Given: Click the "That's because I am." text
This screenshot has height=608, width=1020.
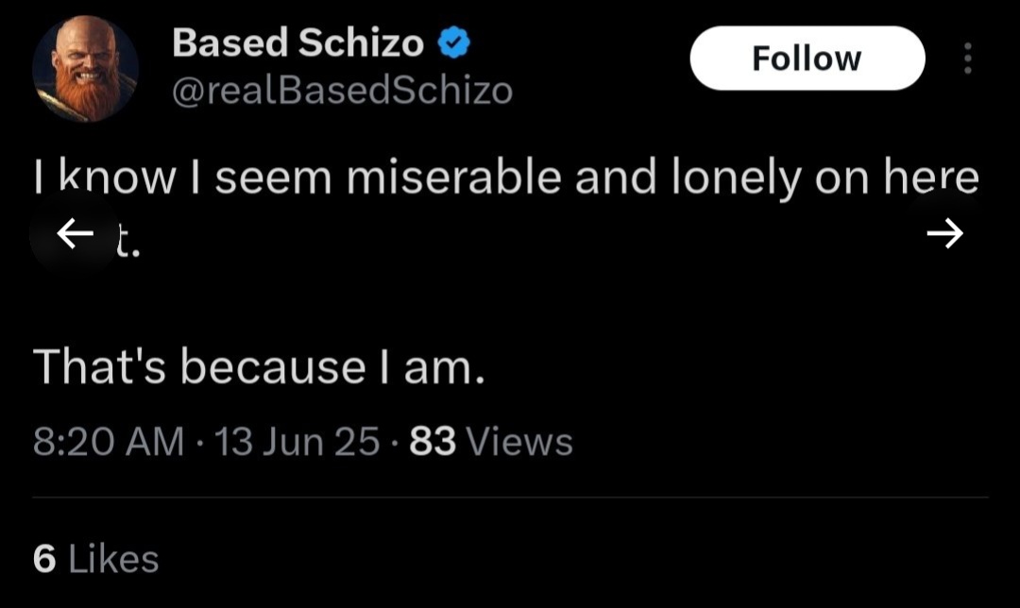Looking at the screenshot, I should point(260,366).
